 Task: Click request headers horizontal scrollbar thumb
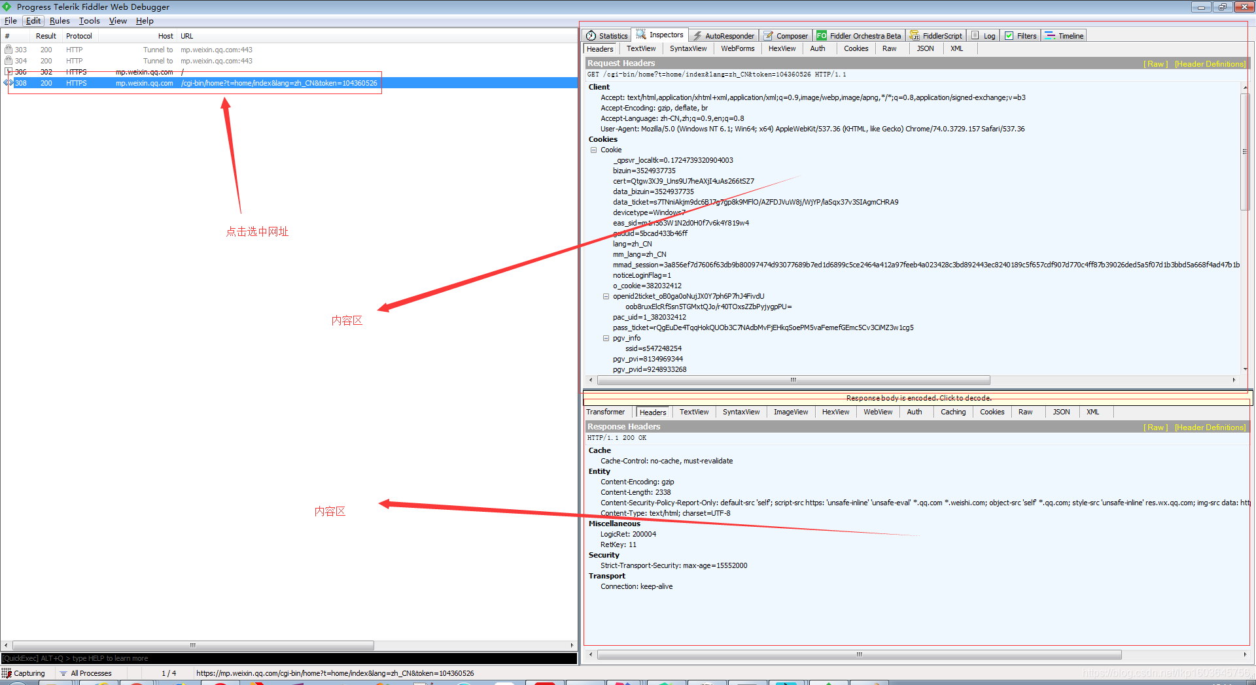[793, 380]
